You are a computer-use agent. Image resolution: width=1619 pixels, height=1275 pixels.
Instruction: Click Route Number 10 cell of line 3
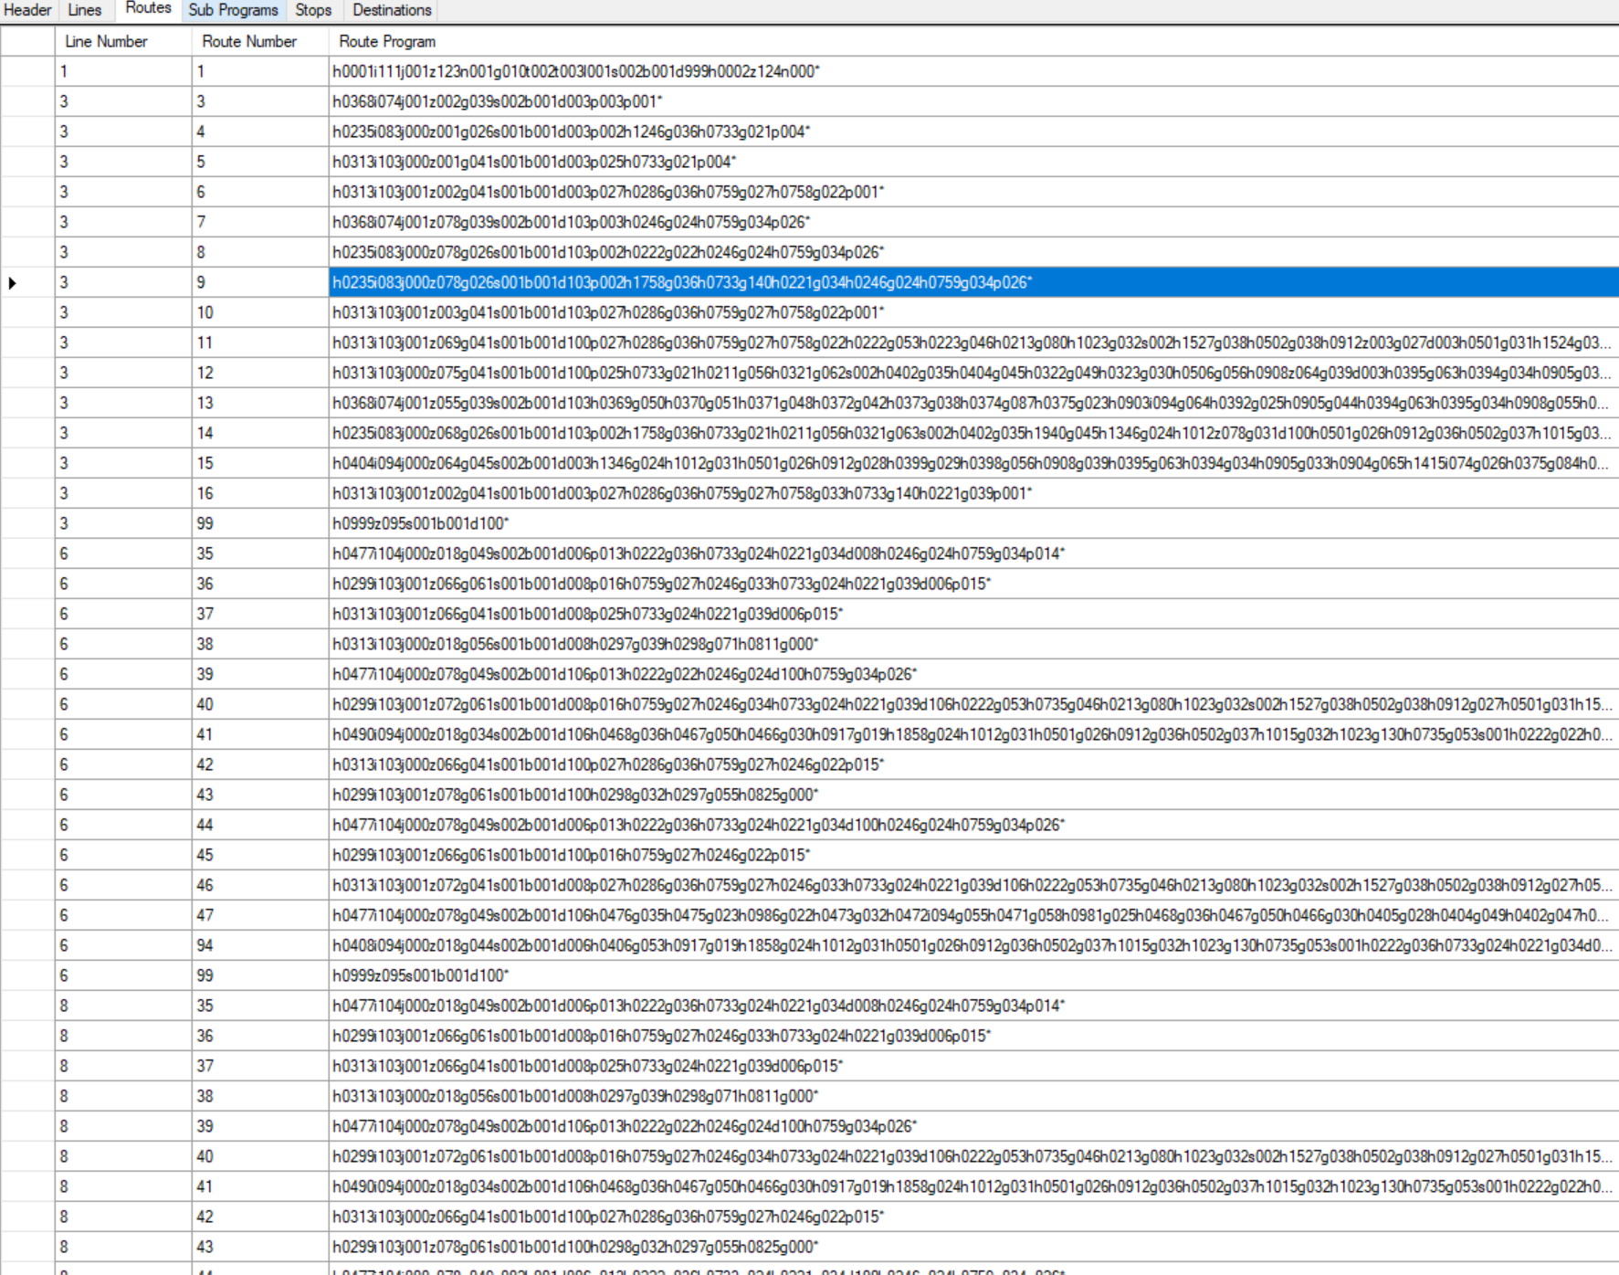click(260, 312)
